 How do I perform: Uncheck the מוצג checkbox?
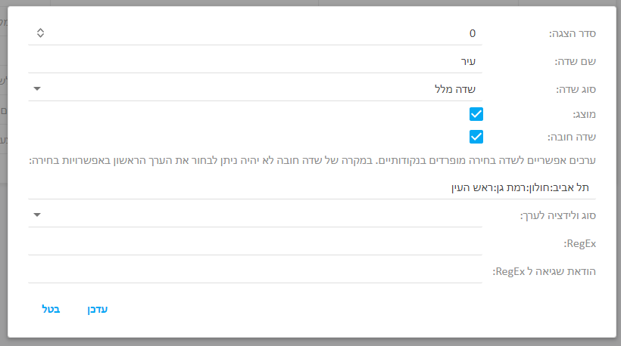476,114
